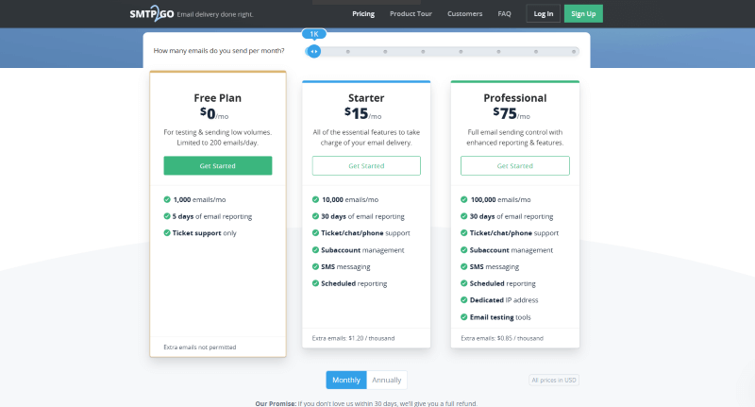Click the Free Plan title
Screen dimensions: 755x407
click(x=218, y=98)
